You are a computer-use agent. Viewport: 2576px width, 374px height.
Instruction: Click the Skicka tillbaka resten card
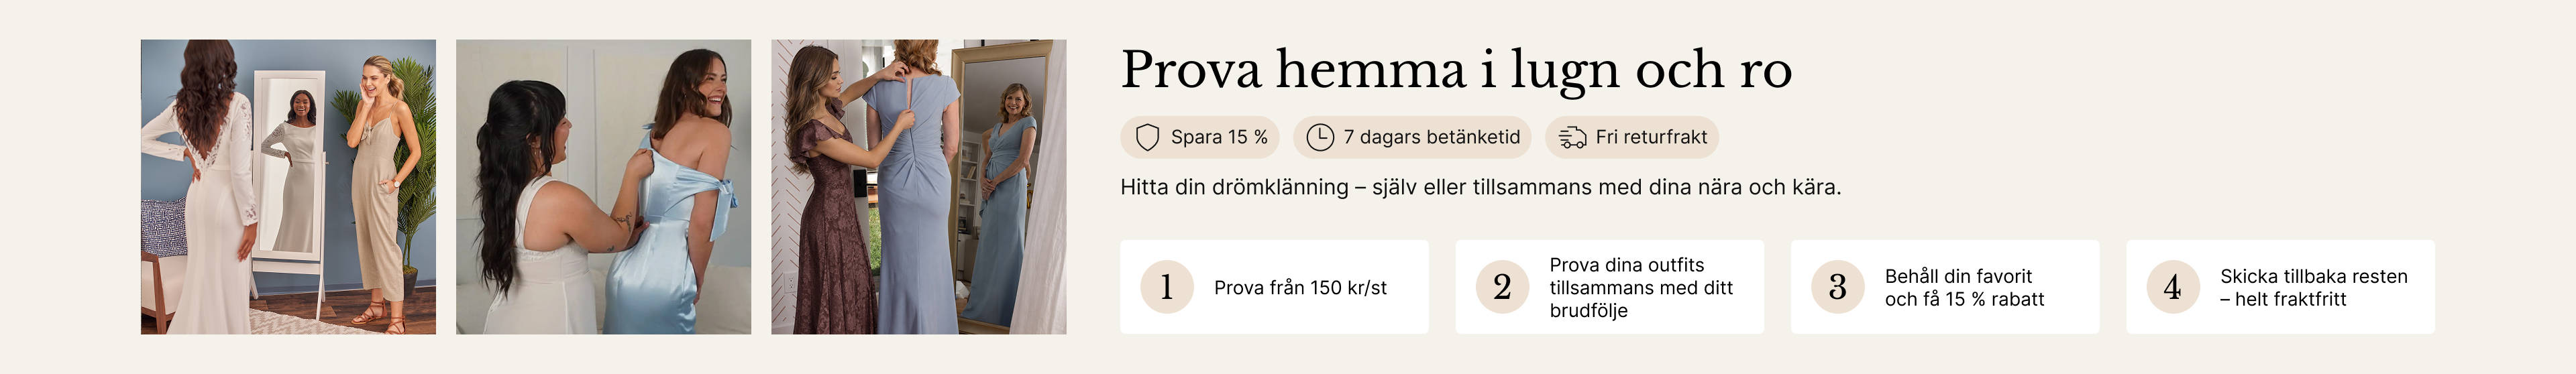(2280, 287)
